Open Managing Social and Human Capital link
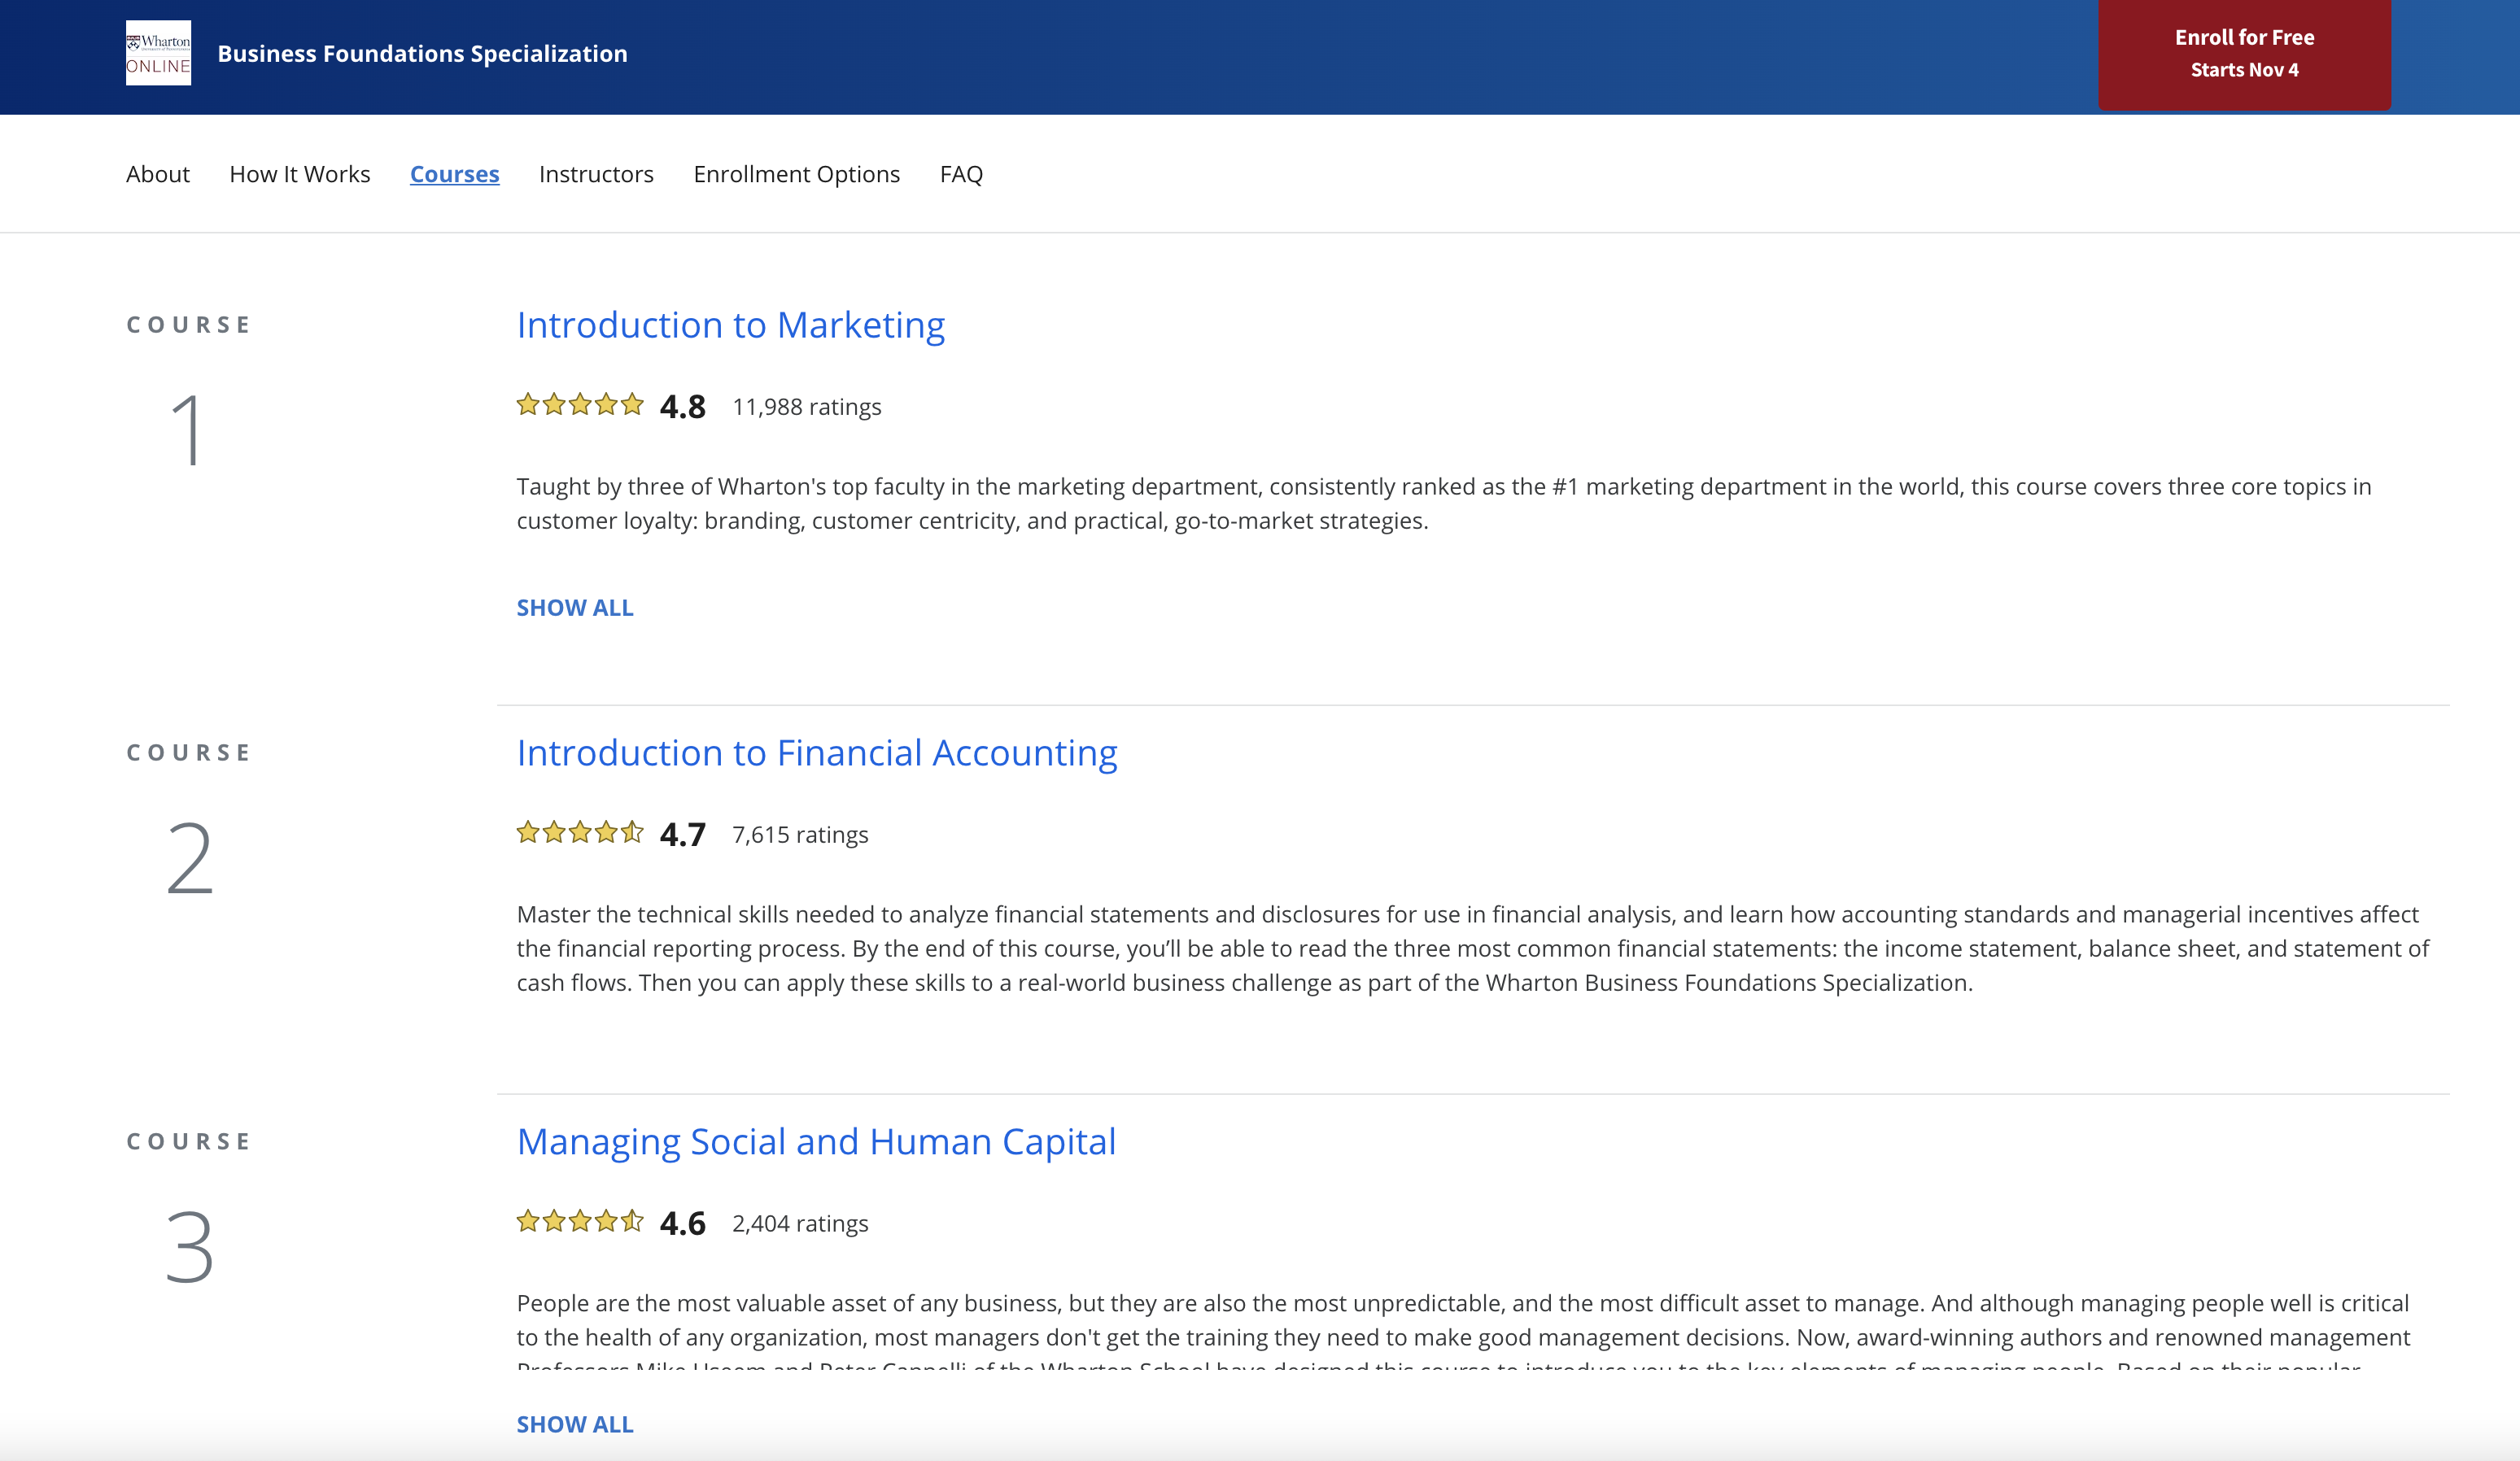This screenshot has height=1461, width=2520. (815, 1142)
